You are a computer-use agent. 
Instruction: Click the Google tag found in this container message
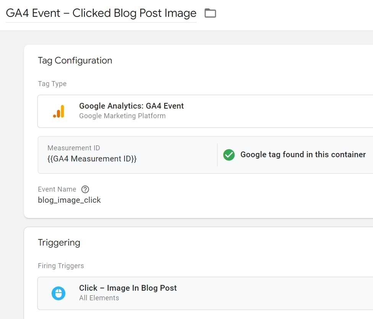303,155
